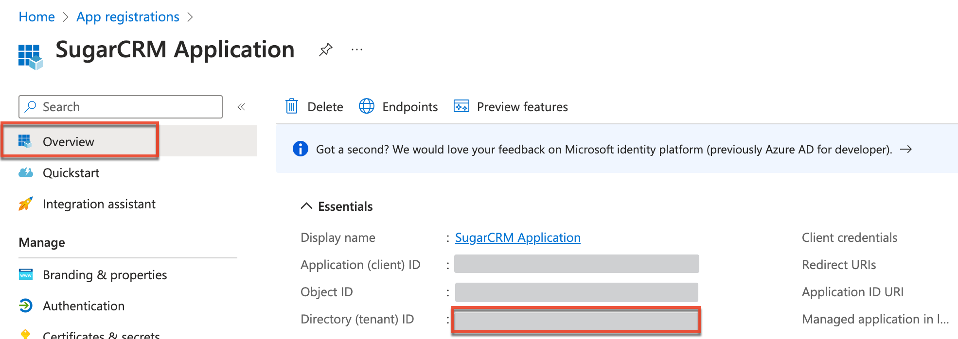Open the Microsoft identity platform feedback message
This screenshot has height=339, width=958.
pyautogui.click(x=604, y=150)
